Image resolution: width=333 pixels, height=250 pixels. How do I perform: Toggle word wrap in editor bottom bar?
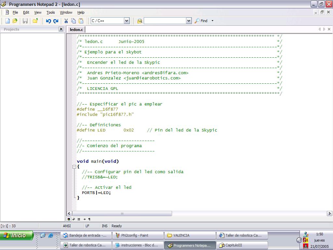tap(74, 219)
